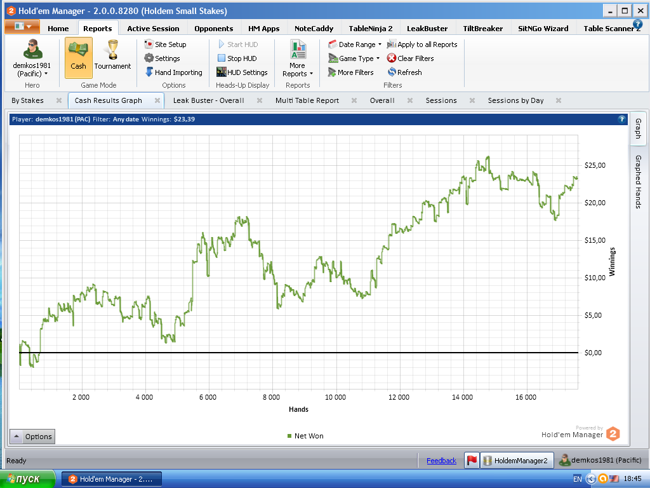
Task: Switch to Multi Table Report tab
Action: point(307,100)
